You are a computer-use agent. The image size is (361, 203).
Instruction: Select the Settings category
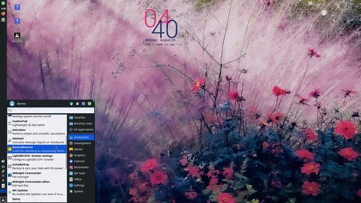[81, 186]
